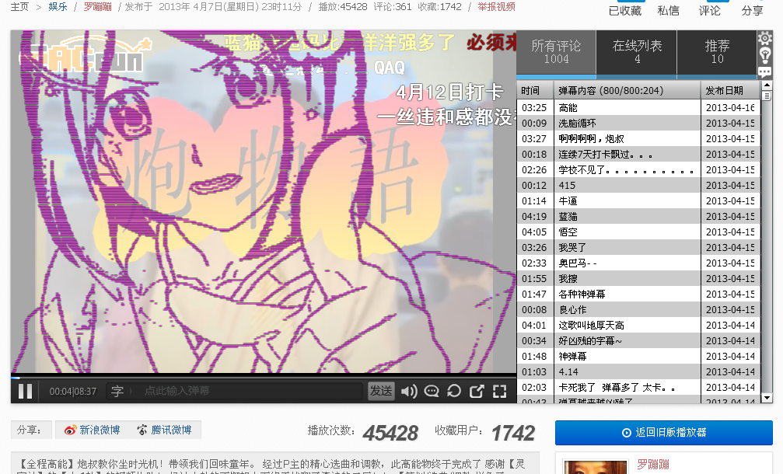This screenshot has height=474, width=783.
Task: Select danmaku row 洗脑循环
Action: [638, 124]
